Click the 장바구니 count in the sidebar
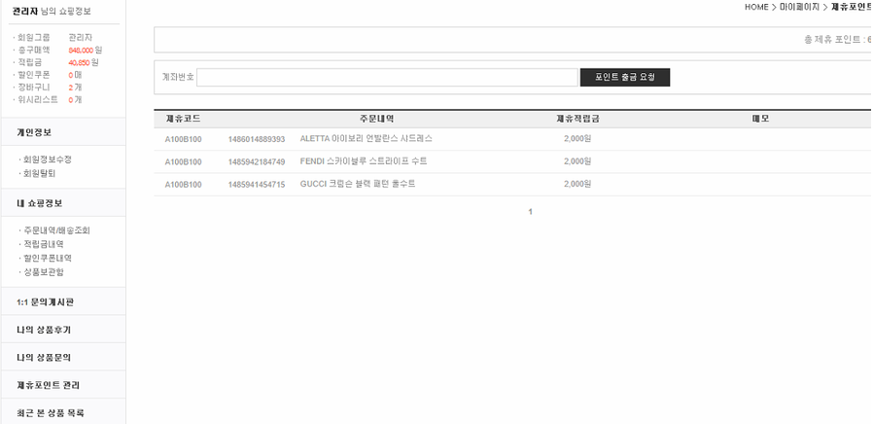 click(x=71, y=87)
